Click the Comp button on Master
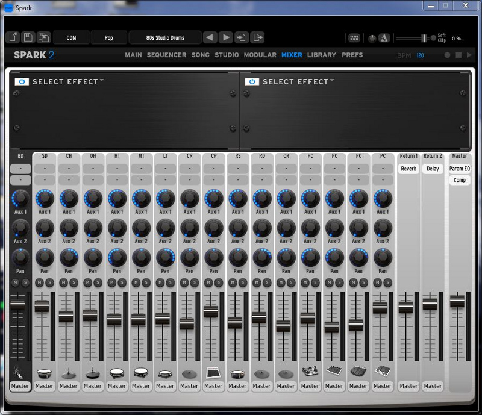482x415 pixels. [460, 180]
